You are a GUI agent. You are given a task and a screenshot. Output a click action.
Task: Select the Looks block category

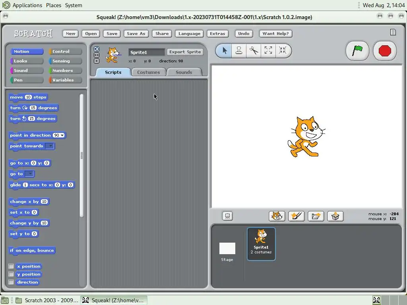tap(27, 61)
